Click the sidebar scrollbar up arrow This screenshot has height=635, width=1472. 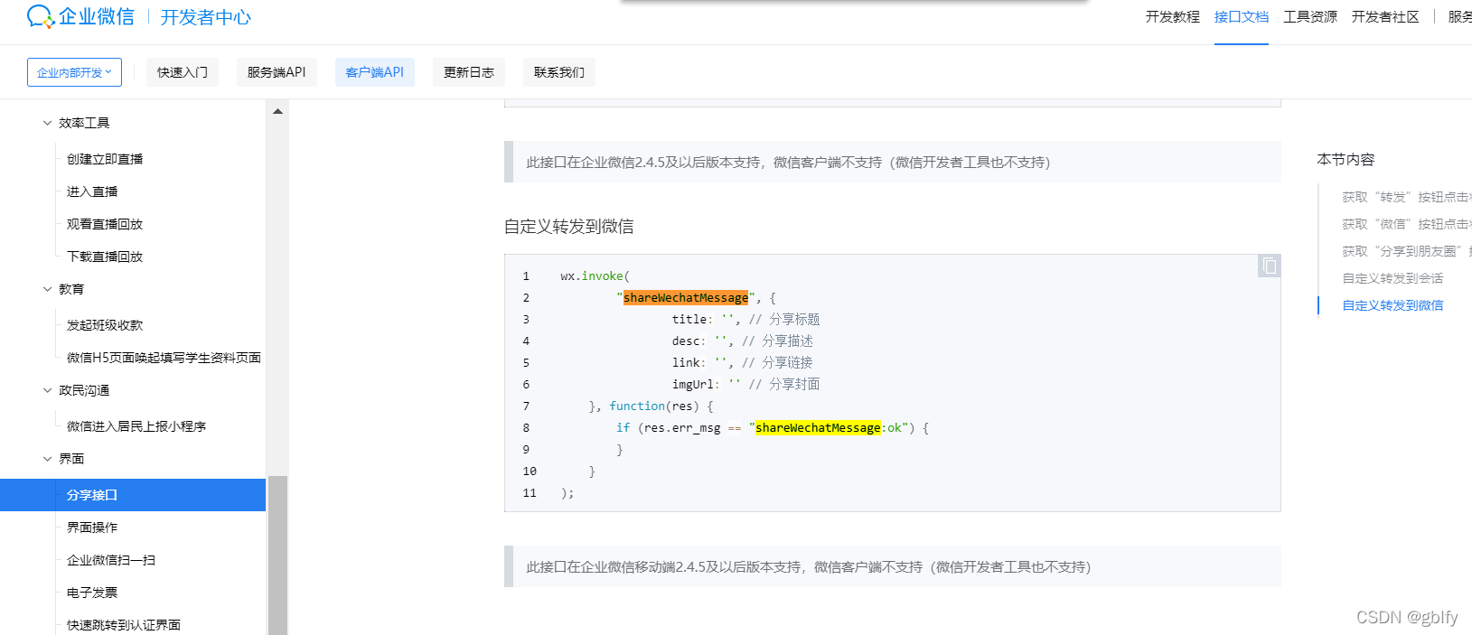277,112
